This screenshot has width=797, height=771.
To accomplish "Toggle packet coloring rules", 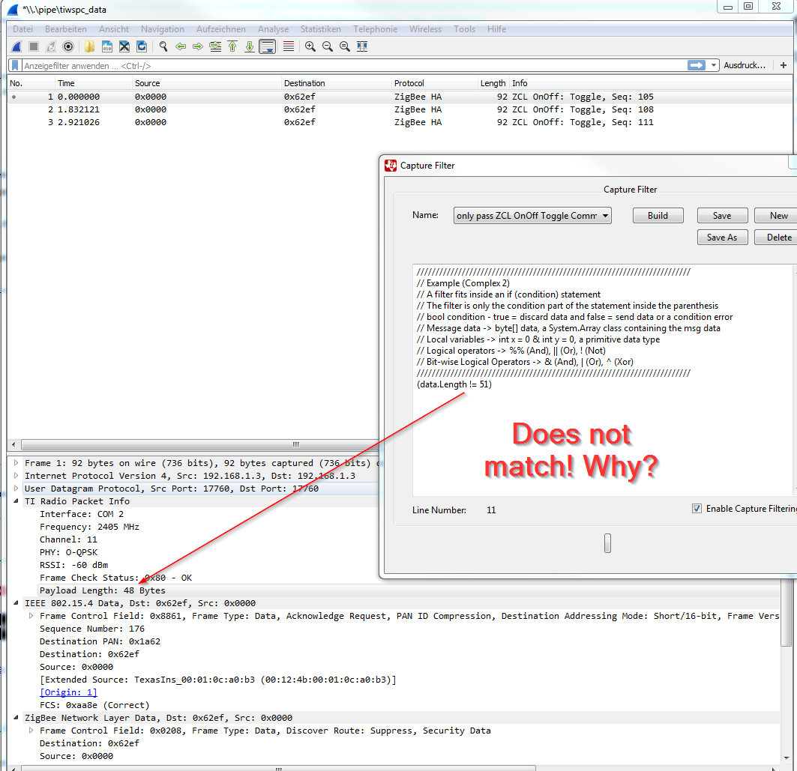I will (x=289, y=46).
